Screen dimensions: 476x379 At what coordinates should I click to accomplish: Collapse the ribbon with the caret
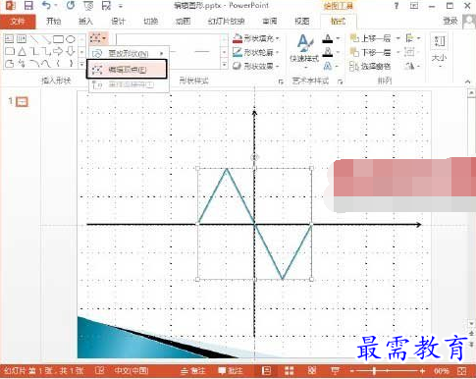[468, 81]
